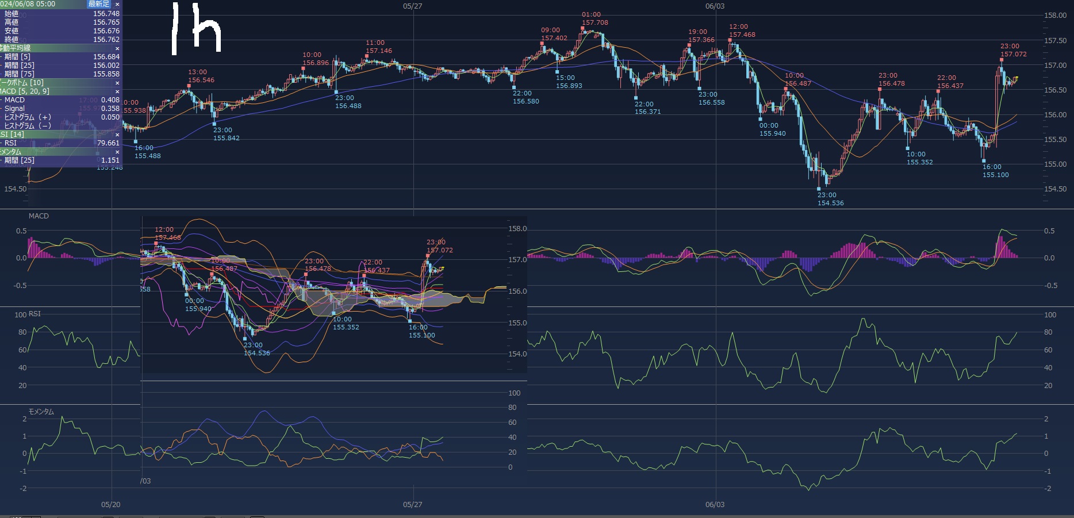Close the 移動平均線 indicator section
This screenshot has height=518, width=1074.
tap(117, 48)
